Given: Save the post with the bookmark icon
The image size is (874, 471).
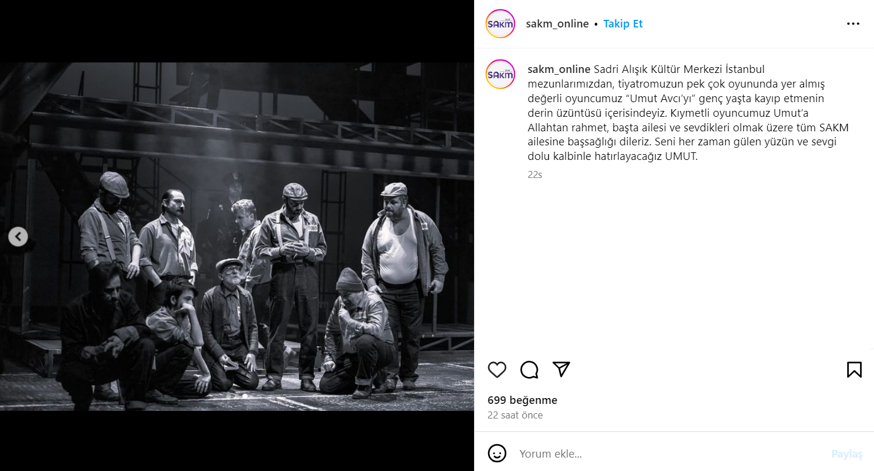Looking at the screenshot, I should (x=854, y=369).
